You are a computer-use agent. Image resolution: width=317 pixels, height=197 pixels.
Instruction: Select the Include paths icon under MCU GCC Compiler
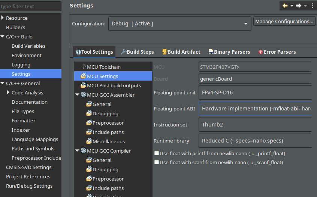tap(89, 188)
